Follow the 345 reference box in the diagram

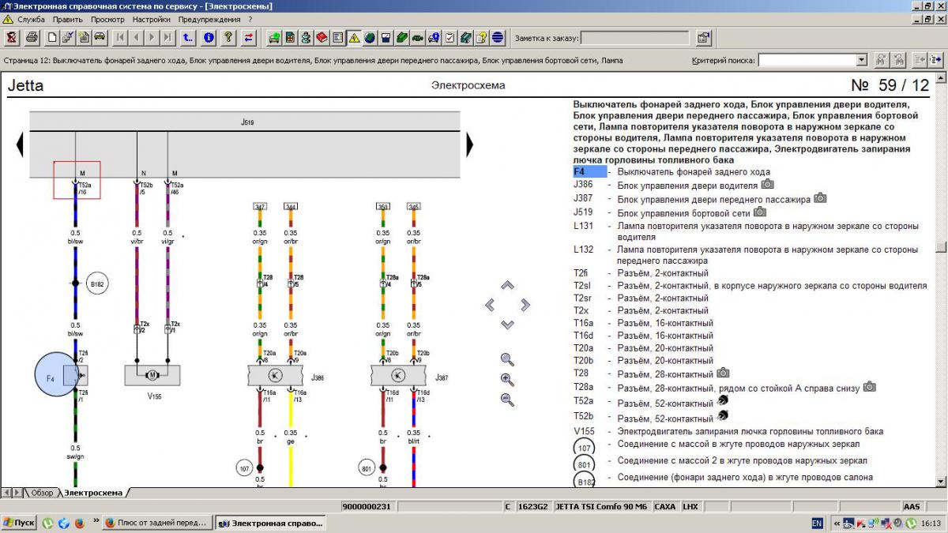[x=413, y=207]
